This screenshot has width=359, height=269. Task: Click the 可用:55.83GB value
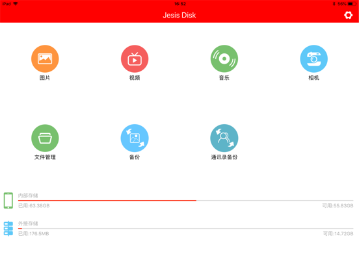[338, 205]
